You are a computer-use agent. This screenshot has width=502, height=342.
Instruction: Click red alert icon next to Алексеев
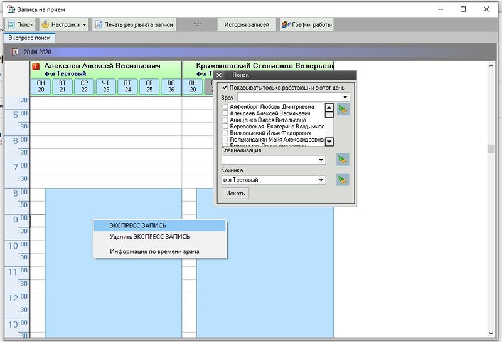pos(36,66)
